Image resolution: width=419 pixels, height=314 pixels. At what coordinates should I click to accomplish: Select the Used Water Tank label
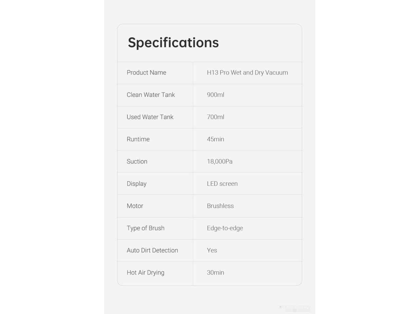coord(150,117)
